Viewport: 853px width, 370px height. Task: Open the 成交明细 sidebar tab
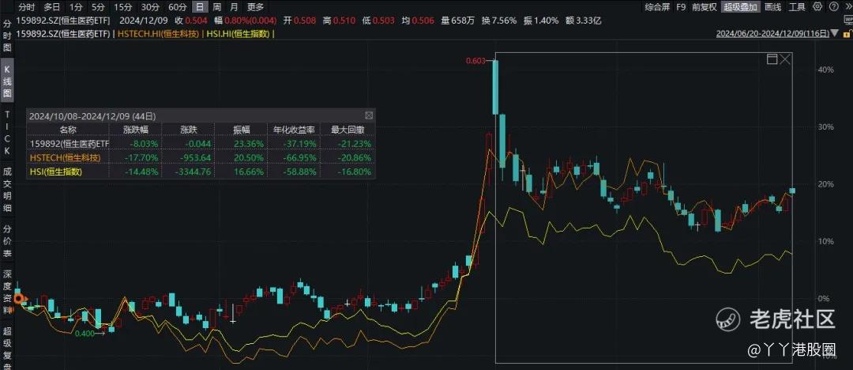coord(7,190)
